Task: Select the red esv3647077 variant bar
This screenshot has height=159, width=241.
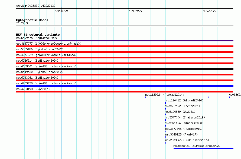Action: (x=125, y=46)
